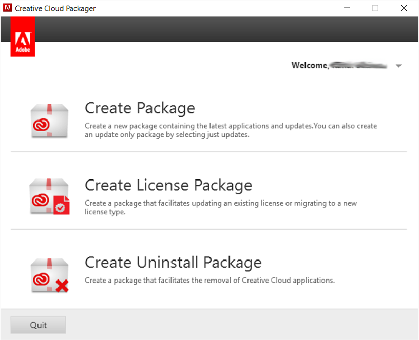Click the Create Package description text
Image resolution: width=419 pixels, height=340 pixels.
(x=231, y=130)
